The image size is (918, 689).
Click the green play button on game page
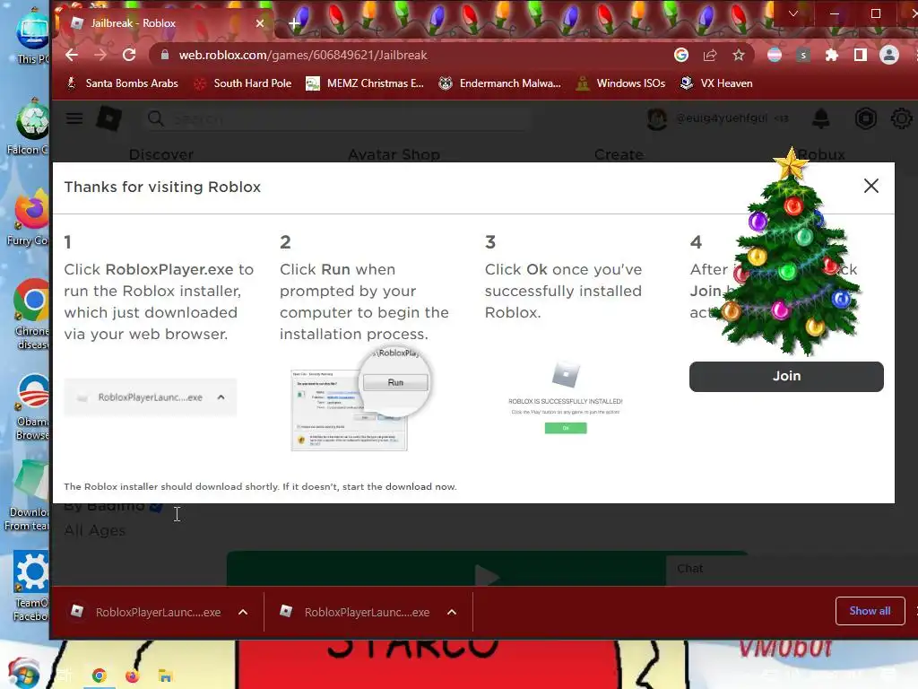click(446, 568)
